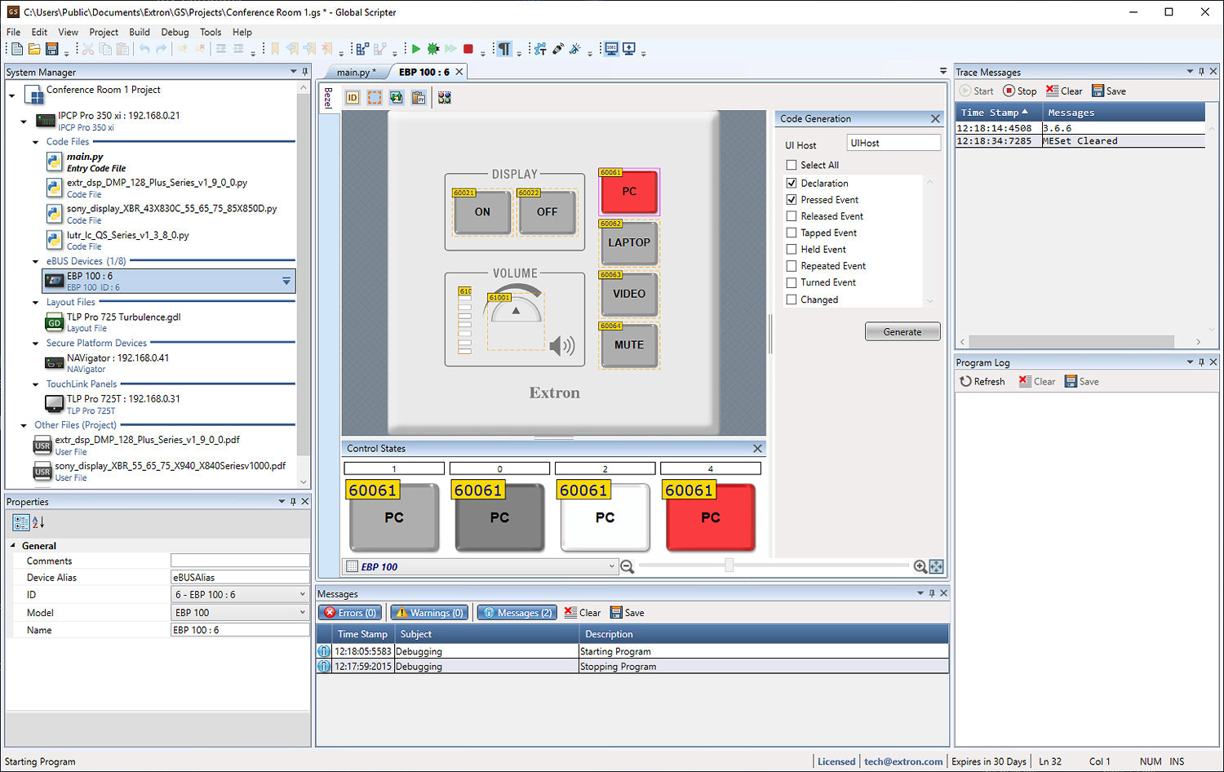Uncheck the Declaration checkbox
Screen dimensions: 1224x772
pos(792,184)
